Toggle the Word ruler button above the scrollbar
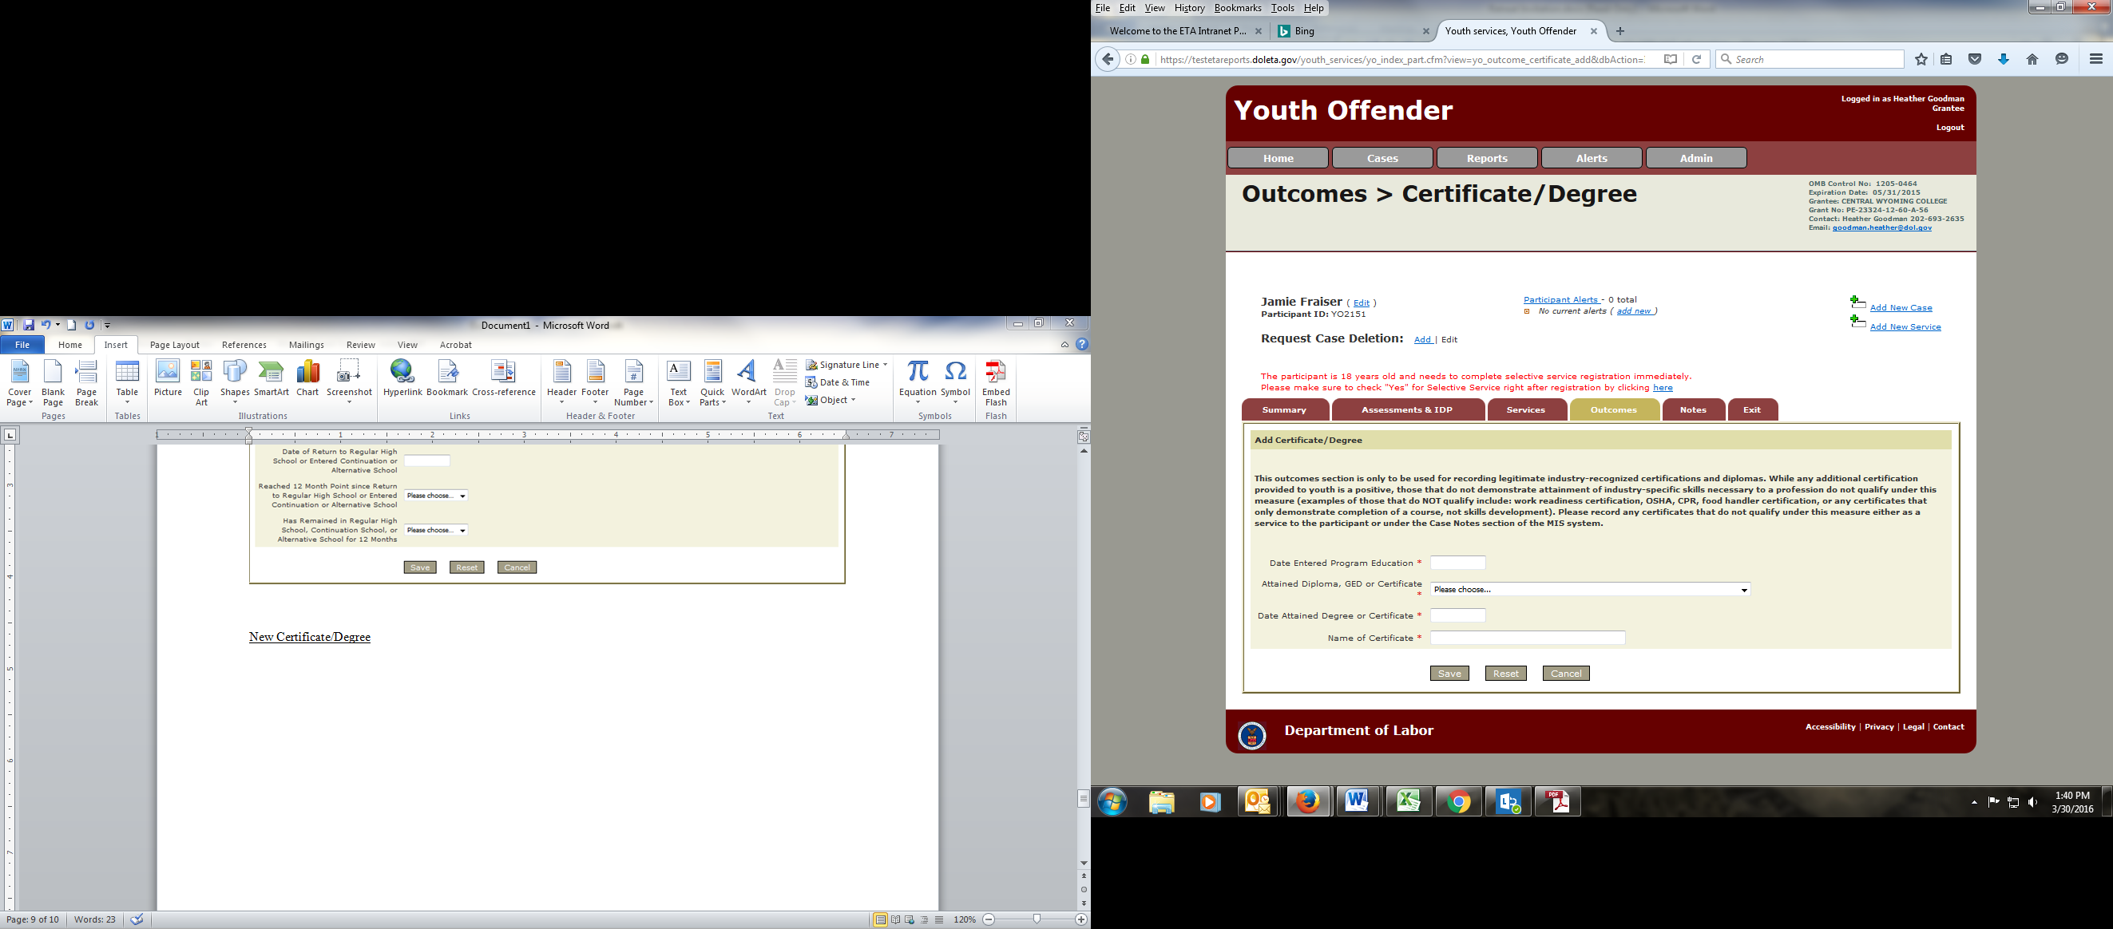The height and width of the screenshot is (929, 2113). [1084, 437]
